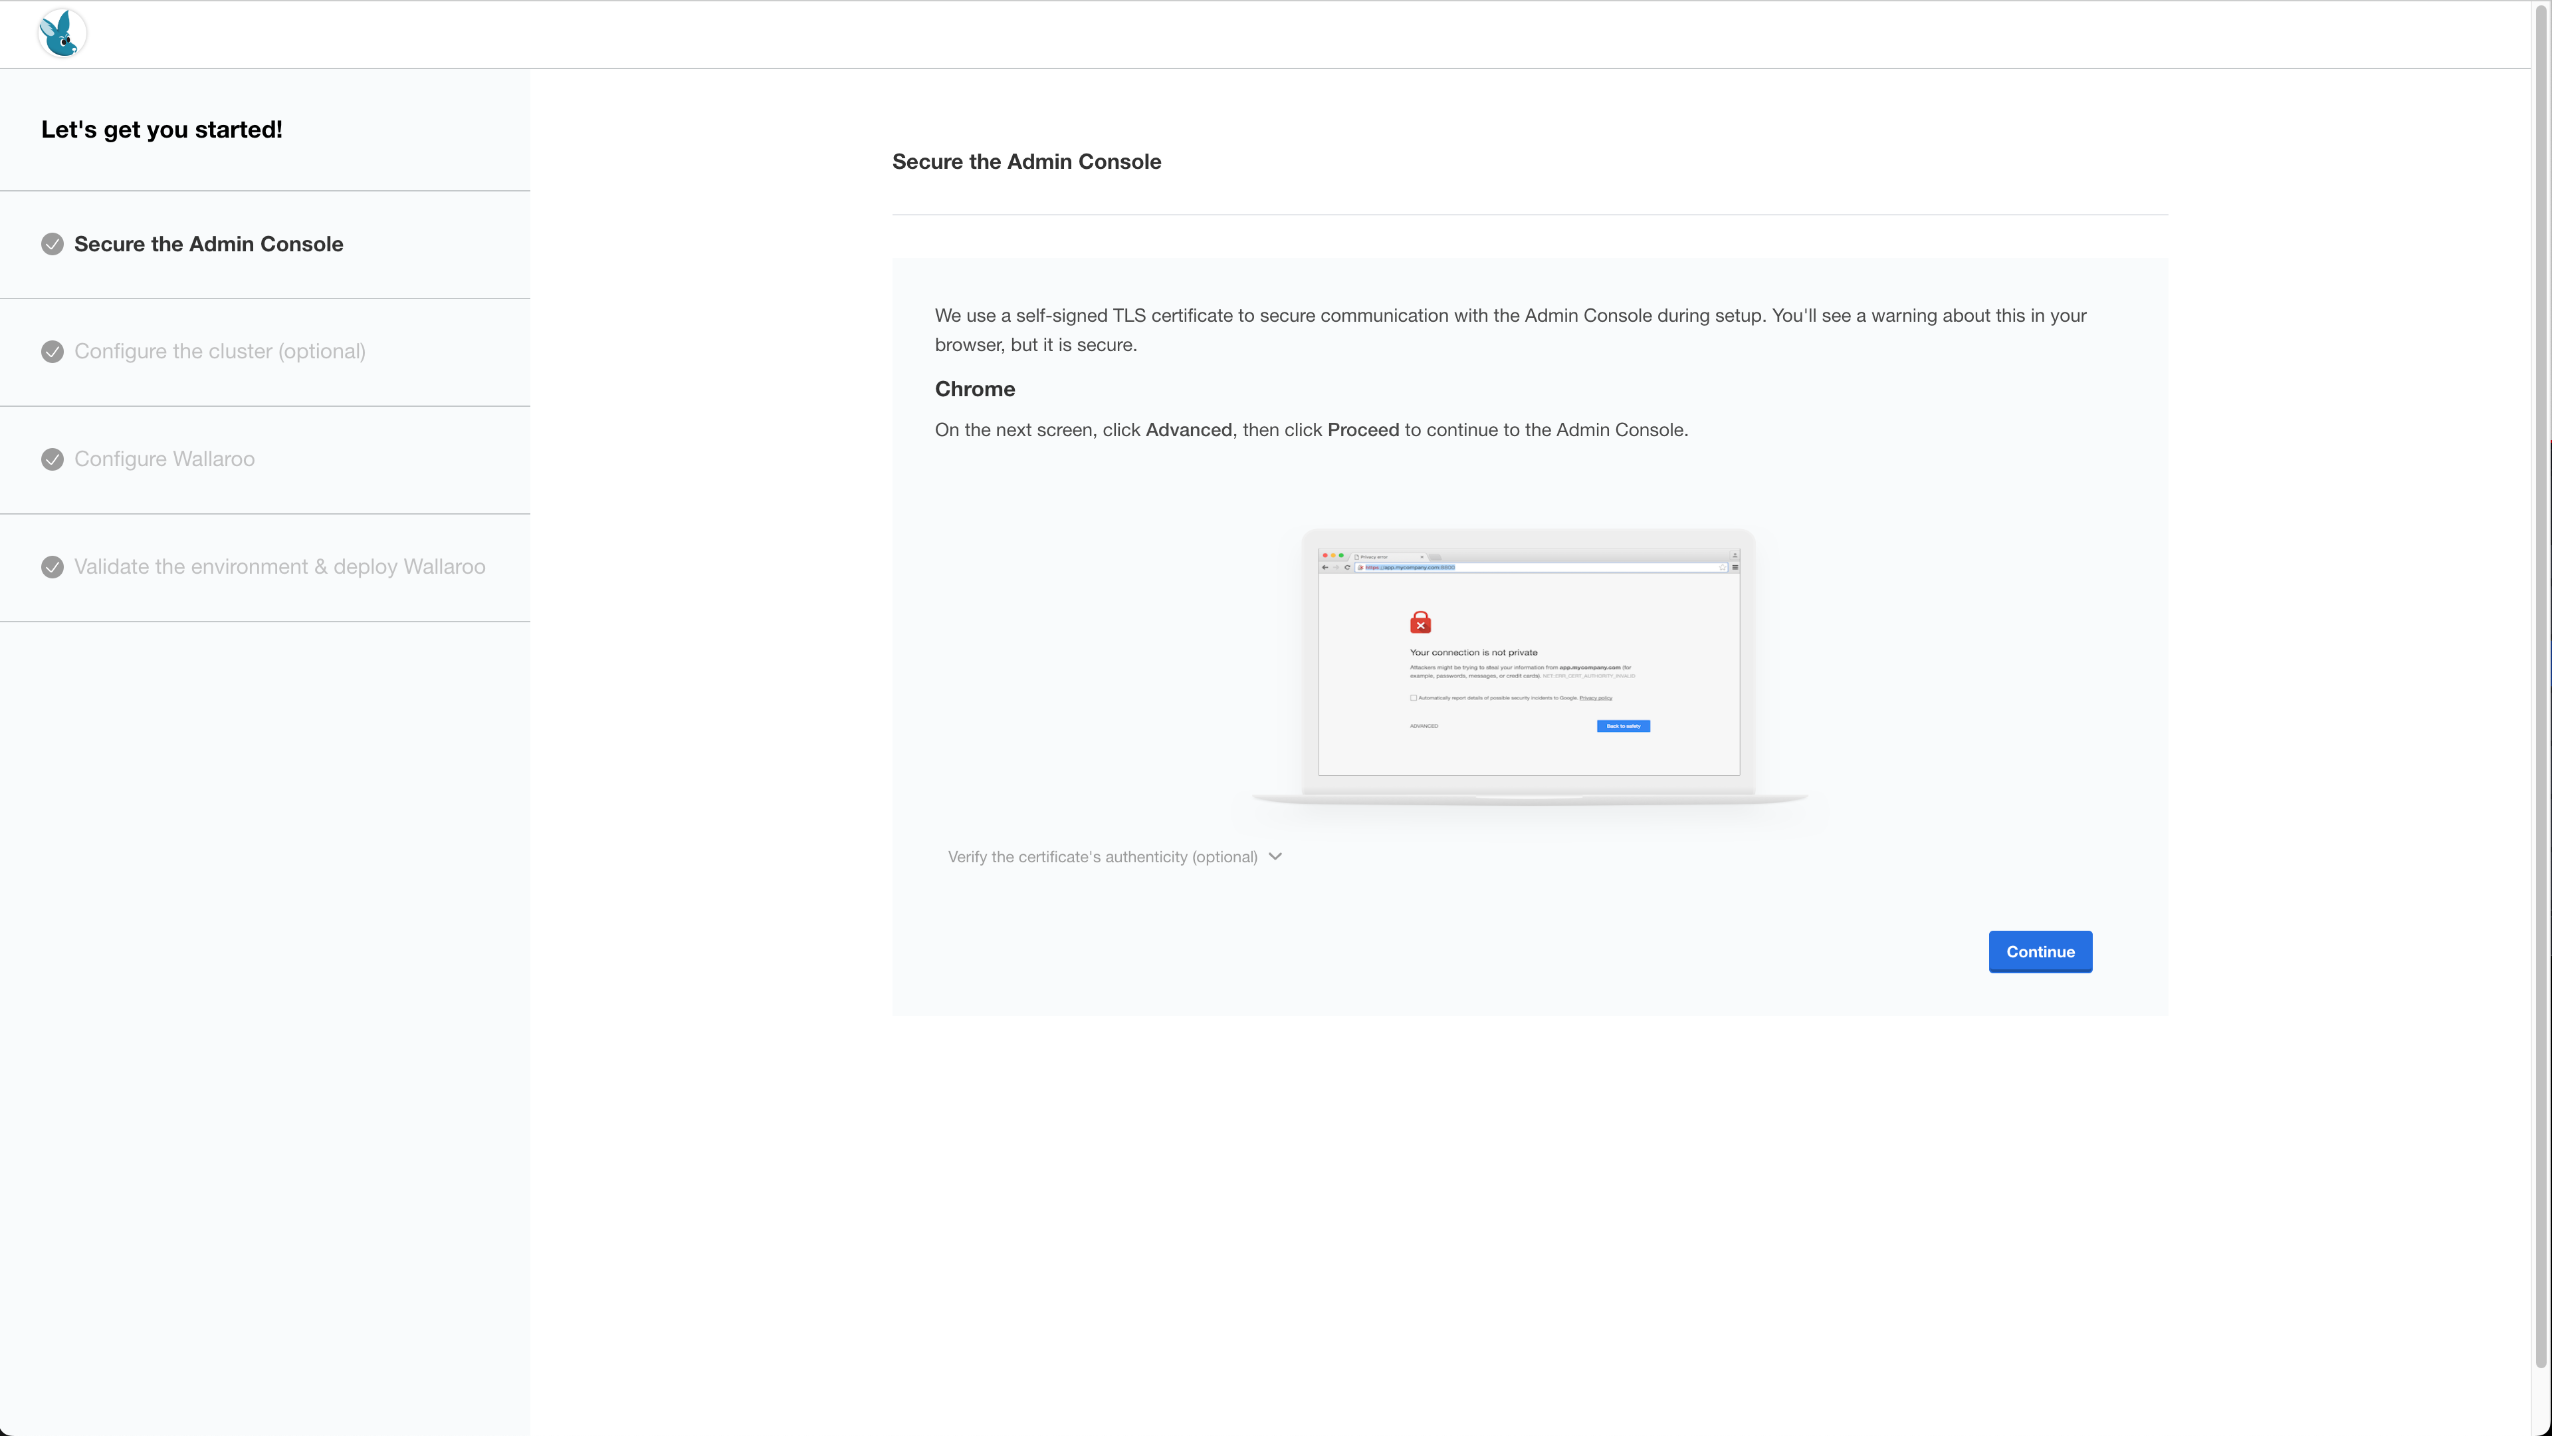Image resolution: width=2552 pixels, height=1436 pixels.
Task: Click ADVANCED text in the laptop illustration
Action: click(x=1424, y=727)
